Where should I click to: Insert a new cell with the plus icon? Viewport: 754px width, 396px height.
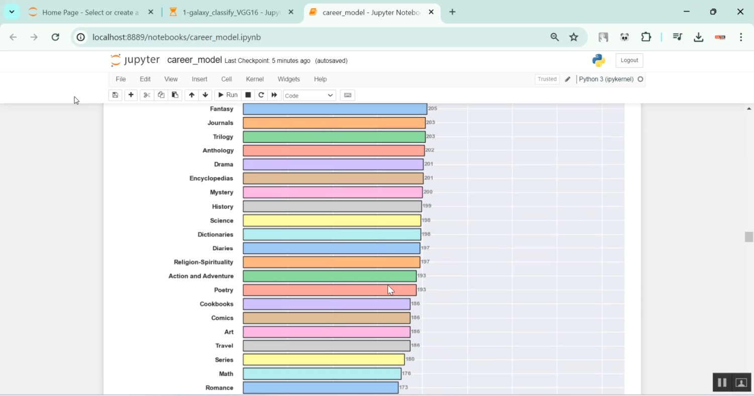131,95
